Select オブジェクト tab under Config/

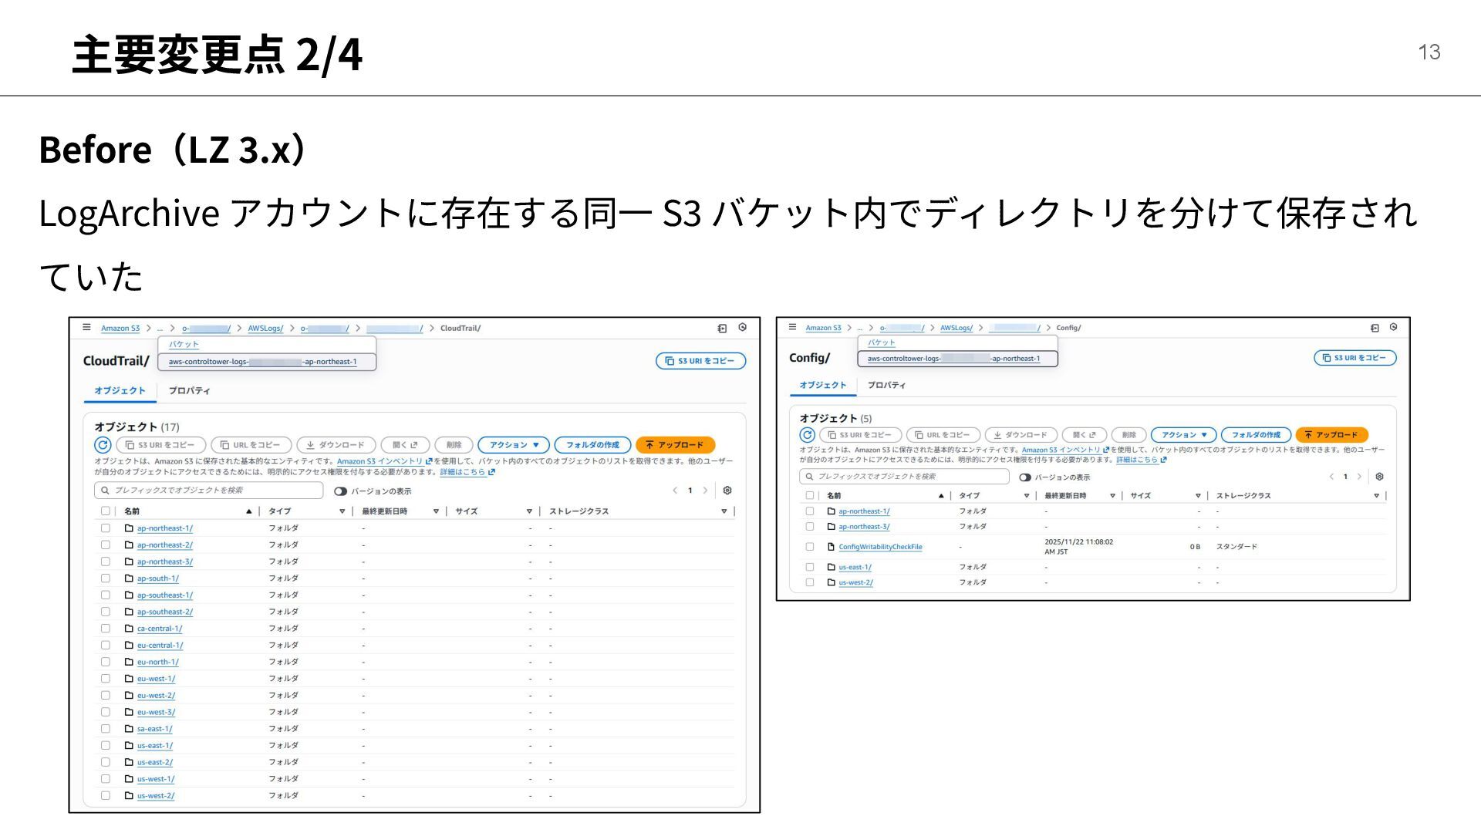click(x=822, y=385)
